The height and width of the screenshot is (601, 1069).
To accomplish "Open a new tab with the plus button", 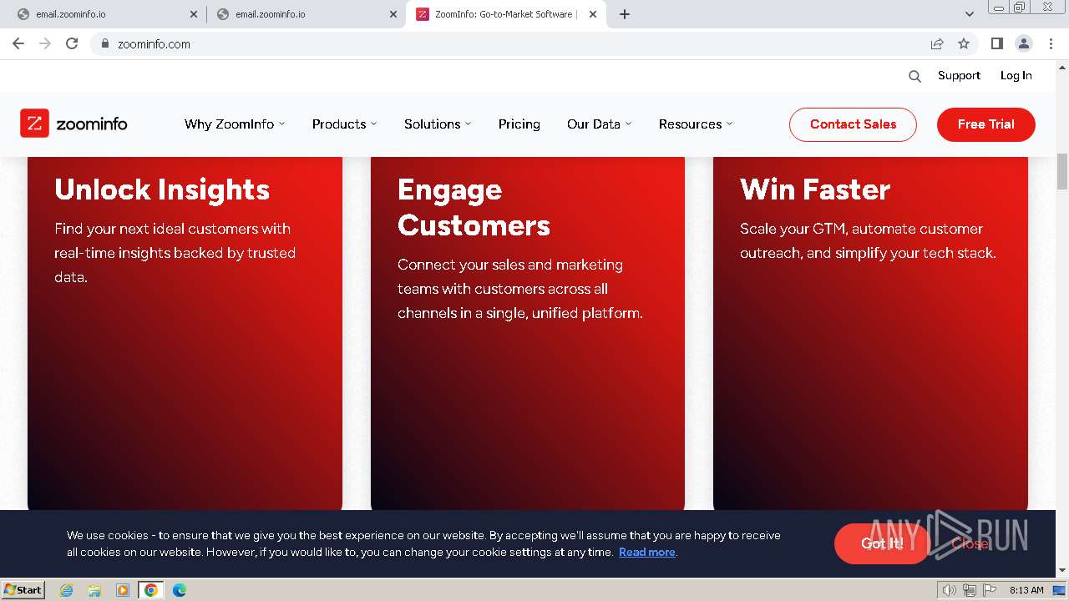I will (x=625, y=14).
